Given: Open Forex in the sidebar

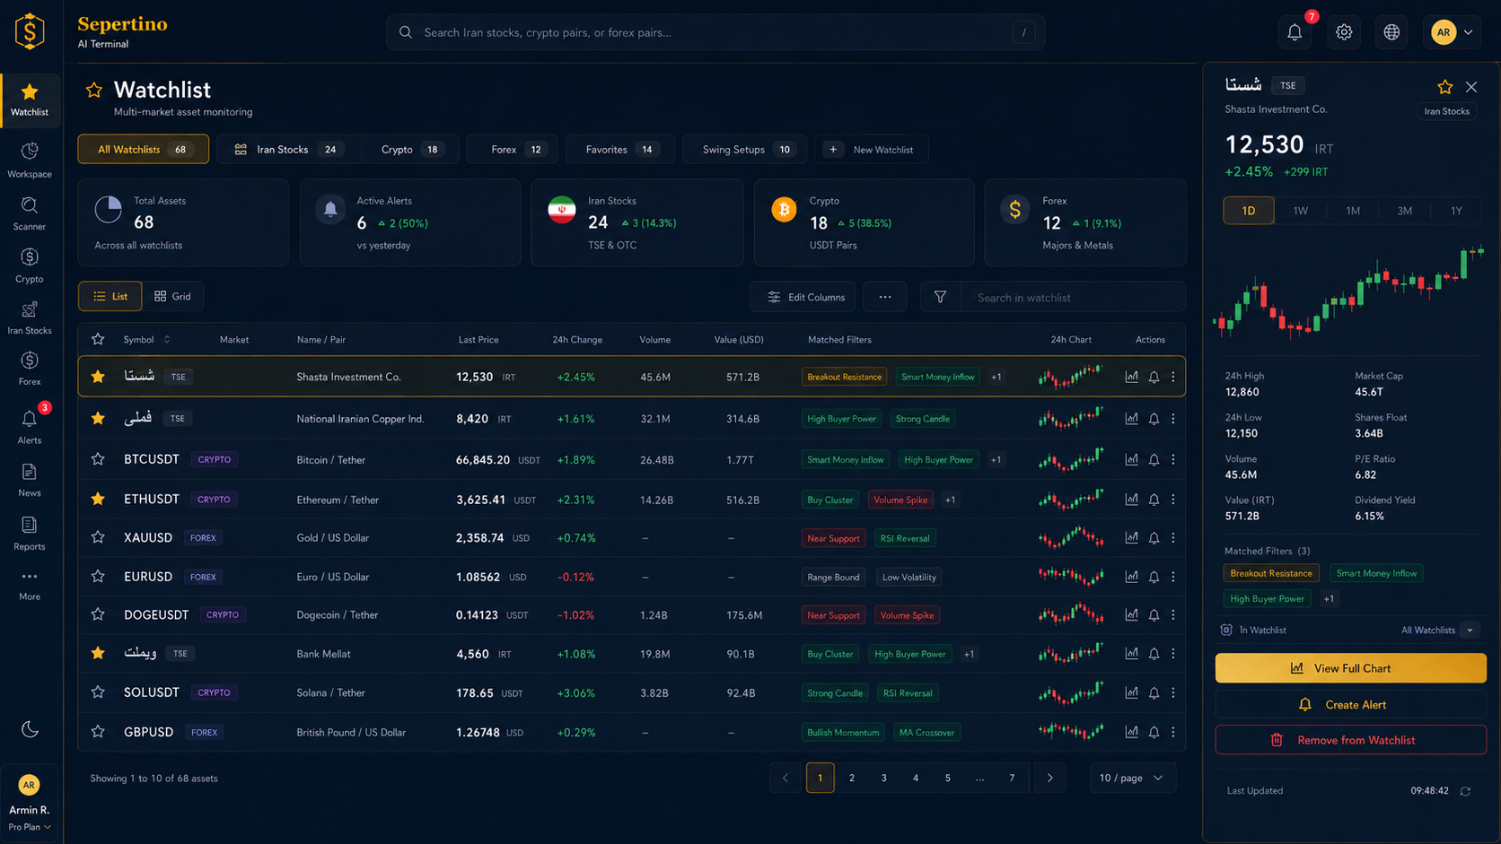Looking at the screenshot, I should (x=30, y=369).
